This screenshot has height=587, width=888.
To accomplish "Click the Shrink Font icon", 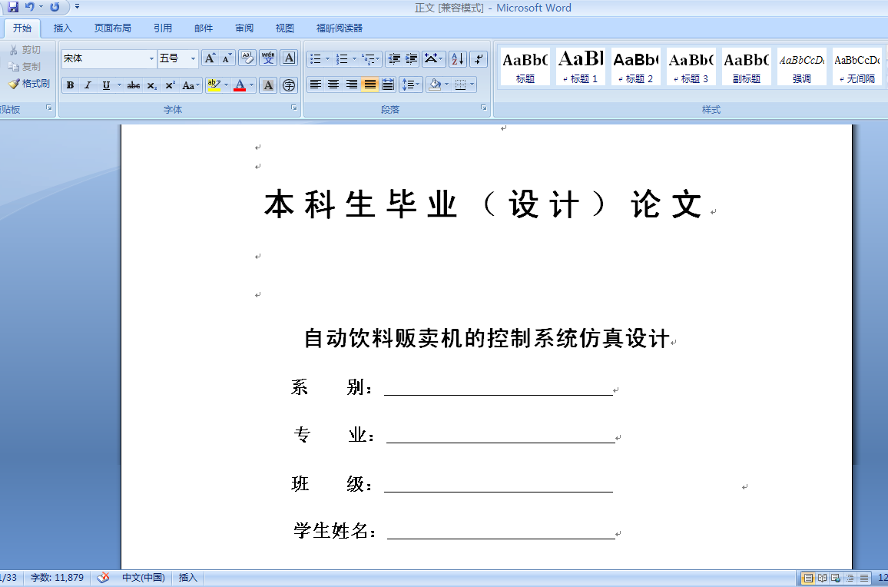I will (x=227, y=58).
